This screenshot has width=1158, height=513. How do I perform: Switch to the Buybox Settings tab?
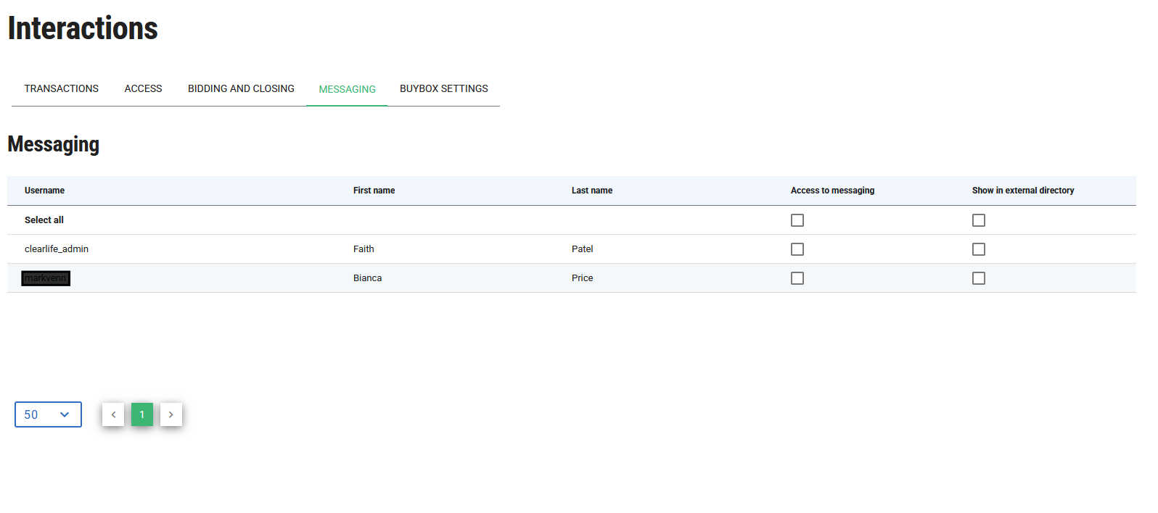click(443, 88)
